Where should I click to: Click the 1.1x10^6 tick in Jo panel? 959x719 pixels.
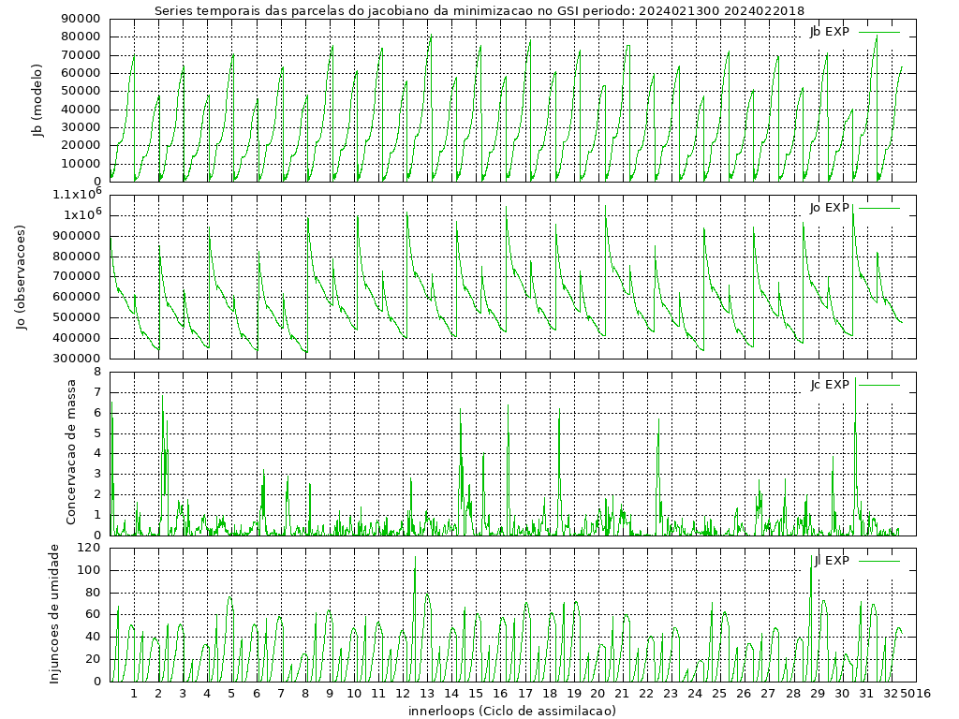point(75,194)
